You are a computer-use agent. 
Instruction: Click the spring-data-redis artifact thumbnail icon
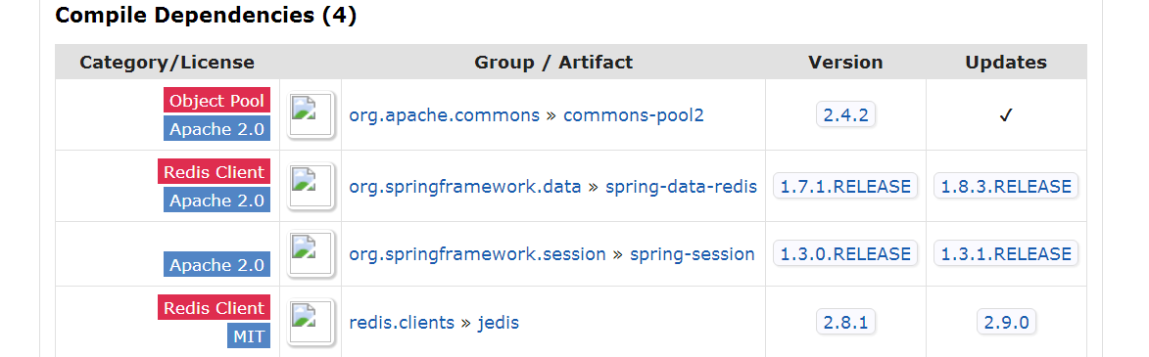[x=311, y=186]
